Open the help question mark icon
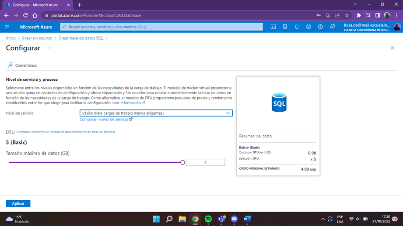 tap(320, 27)
